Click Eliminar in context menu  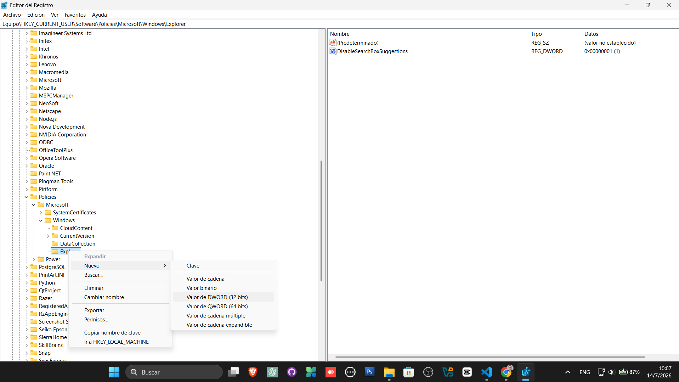(x=121, y=288)
